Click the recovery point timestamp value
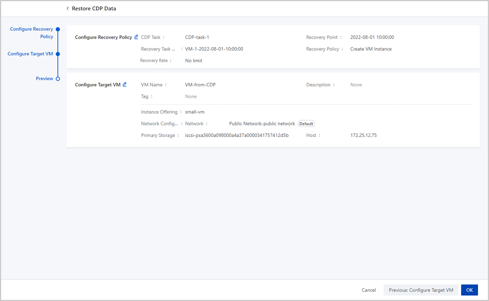Viewport: 489px width, 301px height. (x=372, y=37)
